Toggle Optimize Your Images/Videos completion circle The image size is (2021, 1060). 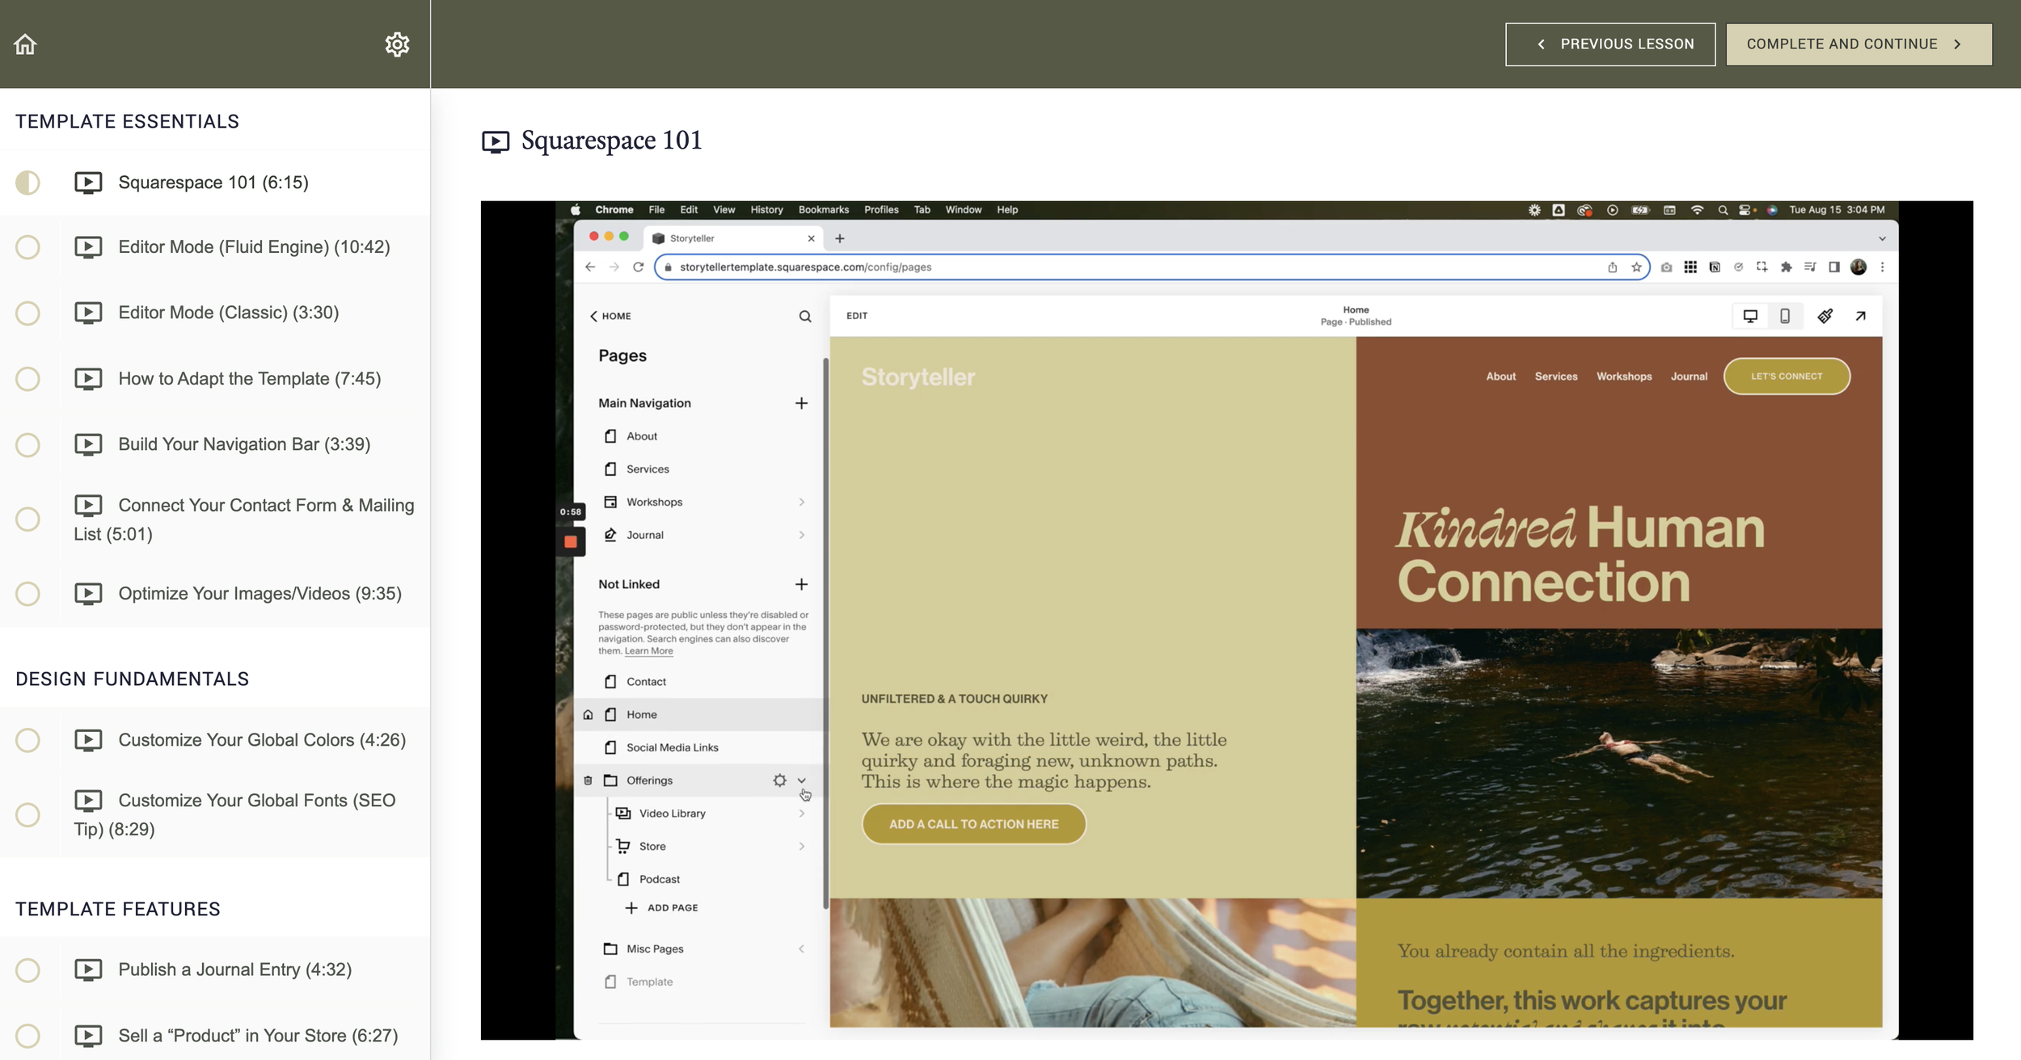pos(27,594)
